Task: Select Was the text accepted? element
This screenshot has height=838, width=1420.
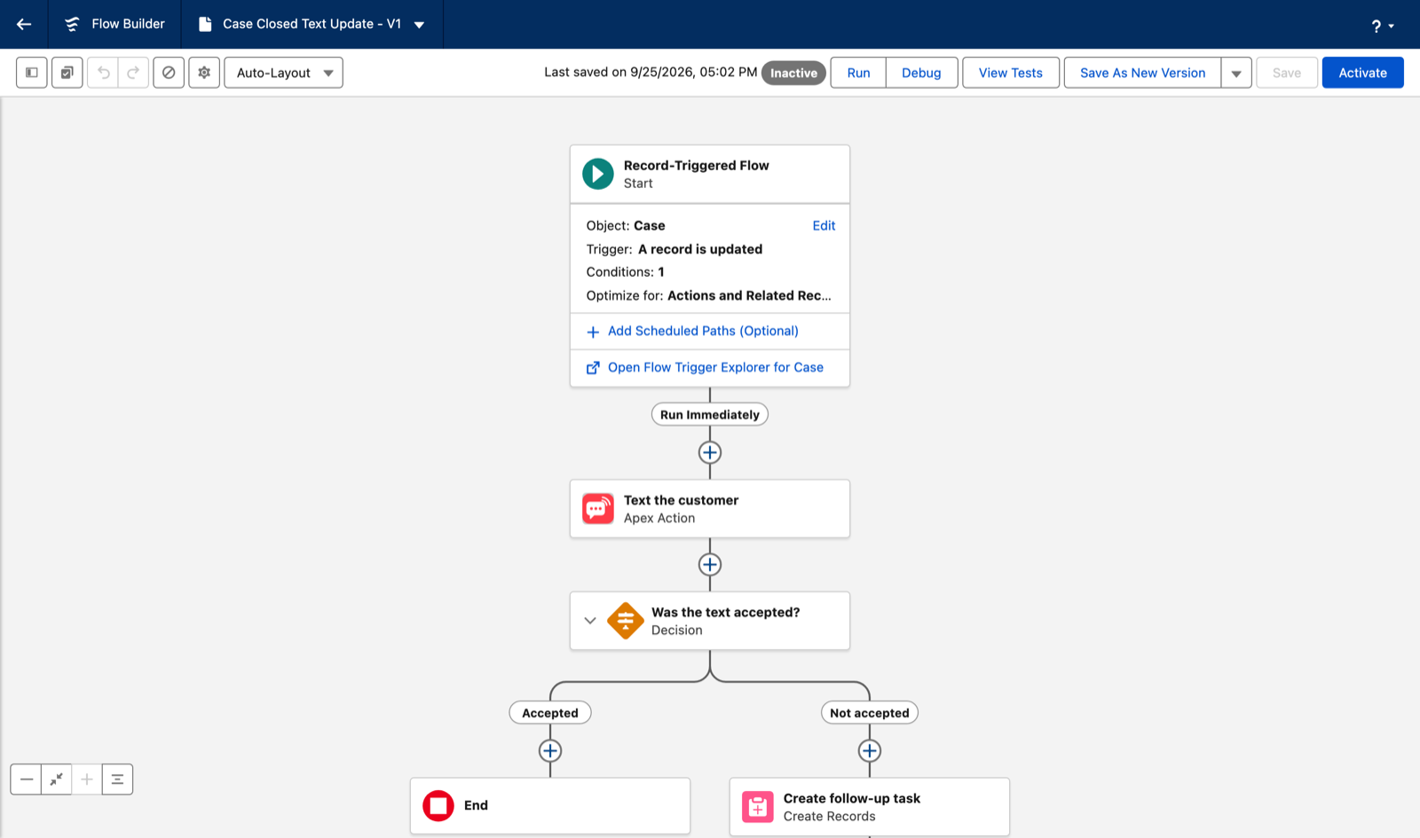Action: click(710, 621)
